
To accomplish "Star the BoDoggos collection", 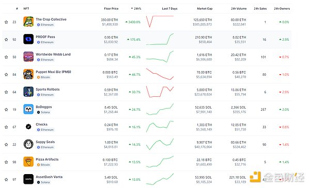I will (6, 110).
